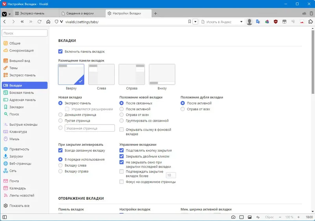Click the shield tracker blocker icon

pos(56,22)
